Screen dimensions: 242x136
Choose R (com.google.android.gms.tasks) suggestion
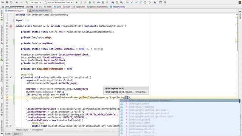point(180,113)
